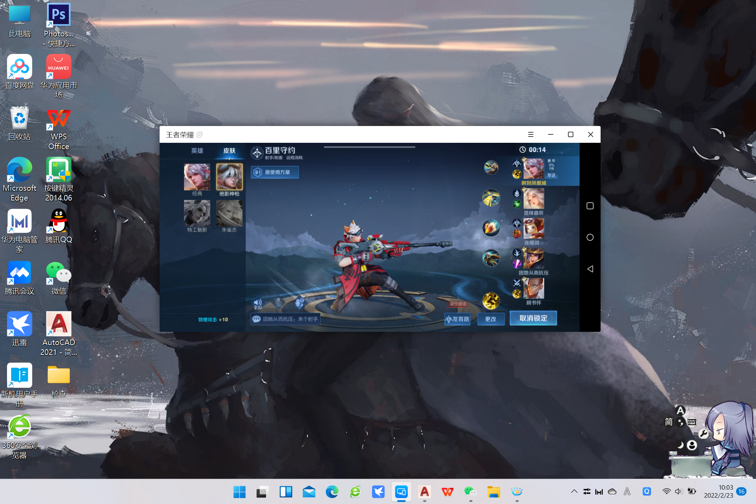The height and width of the screenshot is (504, 756).
Task: Click the 百里守约 archer role icon
Action: [257, 153]
